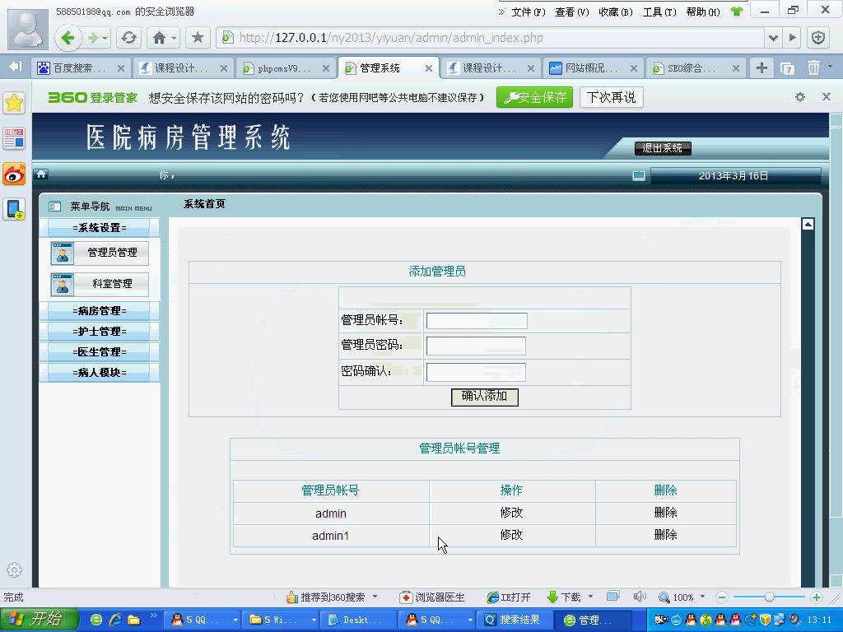Toggle sidebar with the left arrow icon

[x=16, y=67]
